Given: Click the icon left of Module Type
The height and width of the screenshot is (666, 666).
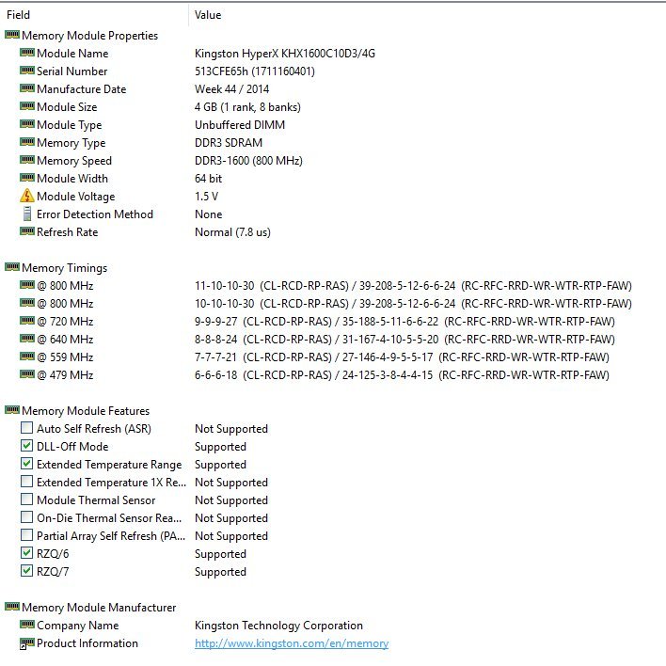Looking at the screenshot, I should 27,123.
